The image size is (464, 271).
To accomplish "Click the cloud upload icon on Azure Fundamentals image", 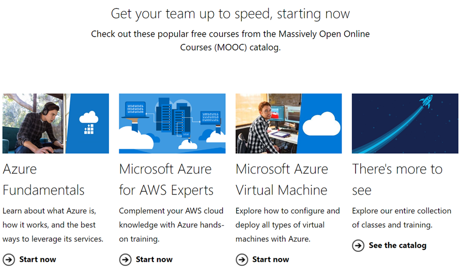I will 88,122.
